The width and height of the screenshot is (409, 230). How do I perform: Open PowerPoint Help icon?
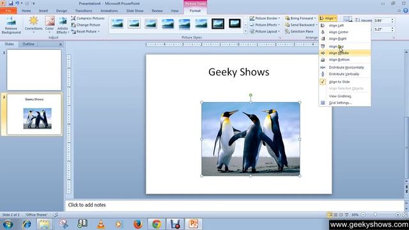point(406,11)
